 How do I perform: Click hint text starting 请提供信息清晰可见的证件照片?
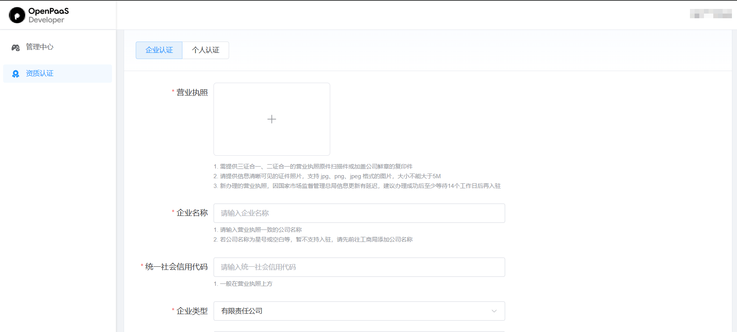tap(327, 176)
